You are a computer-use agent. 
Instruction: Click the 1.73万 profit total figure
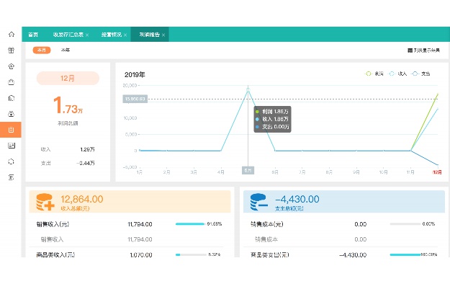point(68,105)
